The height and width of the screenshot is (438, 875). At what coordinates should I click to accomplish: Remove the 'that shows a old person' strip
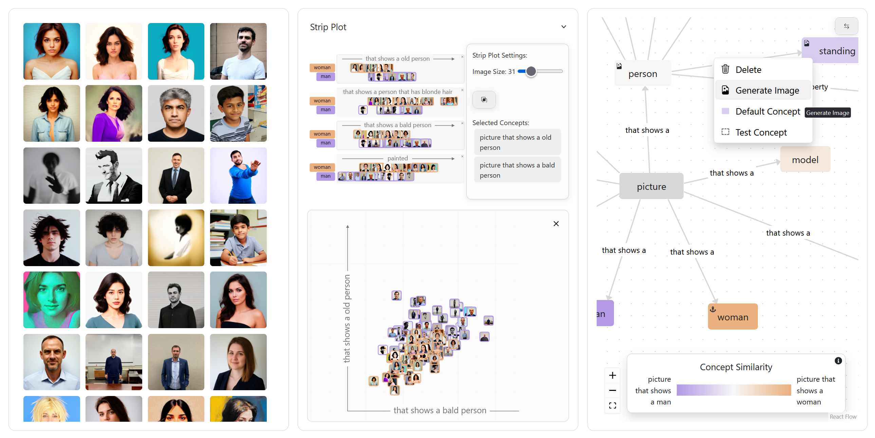pyautogui.click(x=462, y=57)
